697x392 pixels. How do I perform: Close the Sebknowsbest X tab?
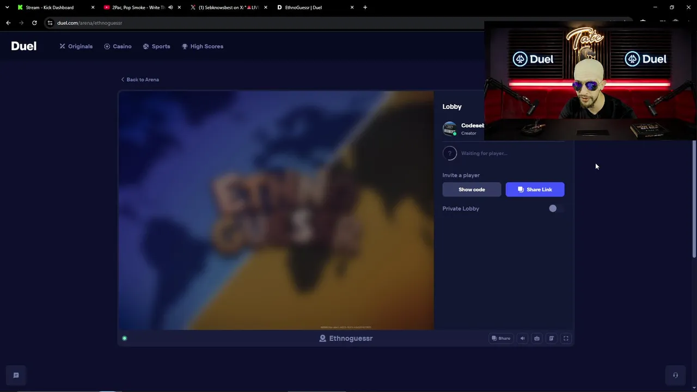(266, 8)
